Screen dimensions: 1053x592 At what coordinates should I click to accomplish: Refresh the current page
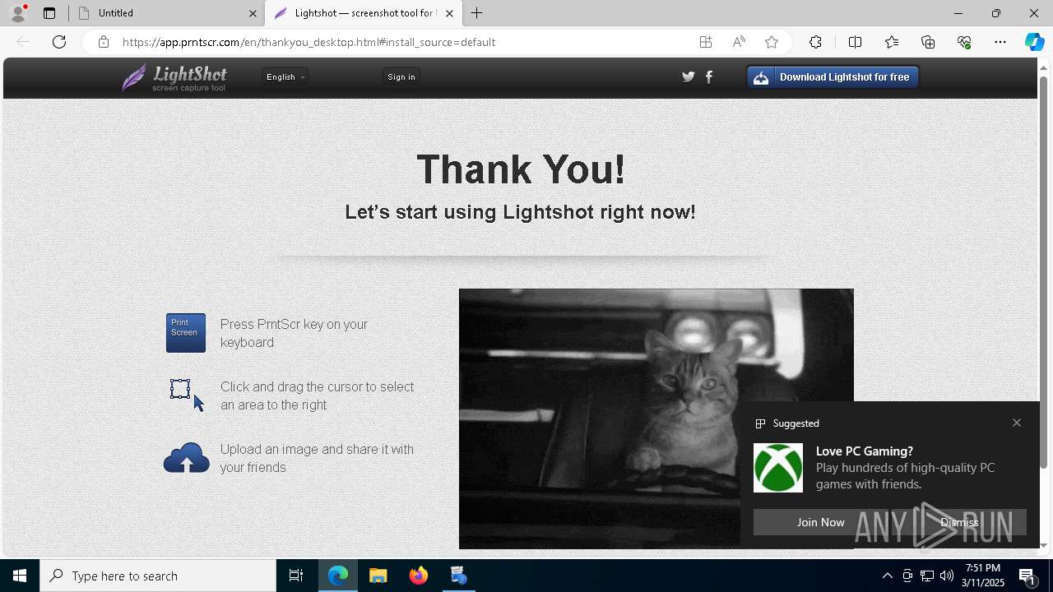coord(59,42)
